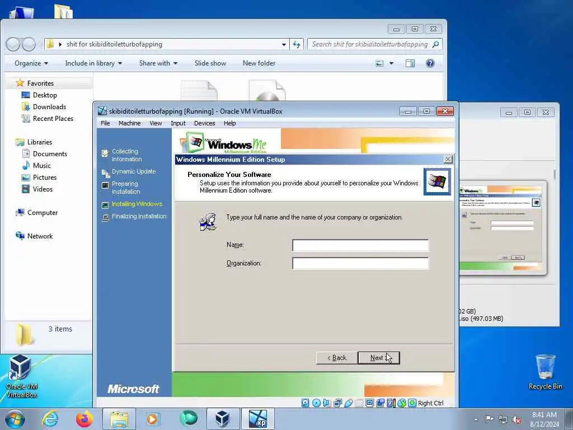The image size is (573, 430).
Task: Open the File menu in VirtualBox VM window
Action: (105, 123)
